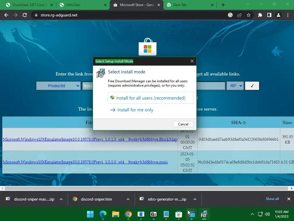This screenshot has width=294, height=221.
Task: Open the Windows Start menu
Action: pos(90,214)
